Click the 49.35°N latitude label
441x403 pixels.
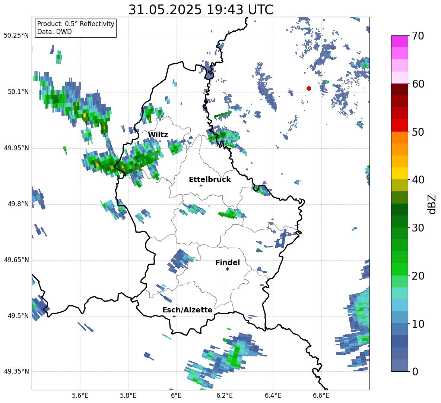pyautogui.click(x=16, y=371)
